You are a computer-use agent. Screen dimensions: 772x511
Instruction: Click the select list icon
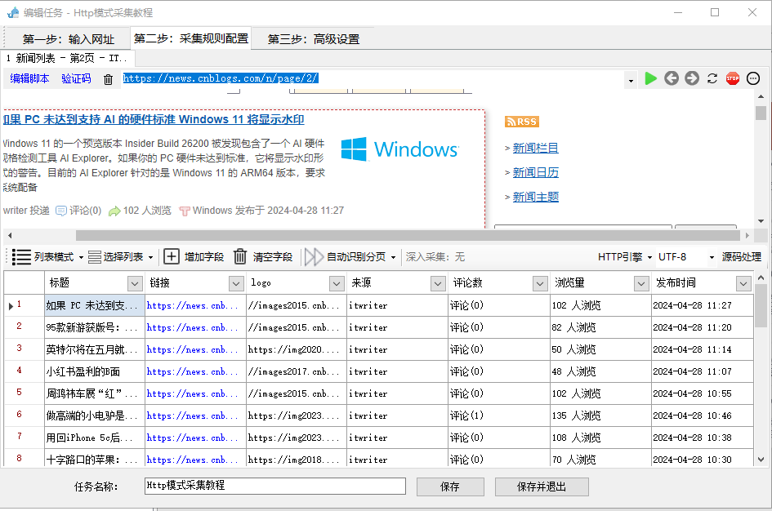[x=95, y=257]
